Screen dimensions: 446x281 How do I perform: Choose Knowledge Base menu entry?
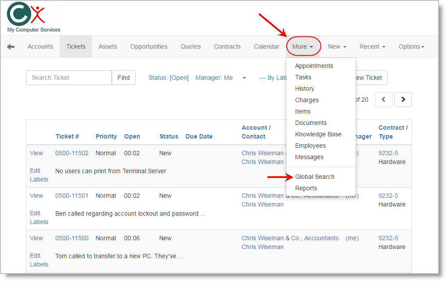click(318, 134)
